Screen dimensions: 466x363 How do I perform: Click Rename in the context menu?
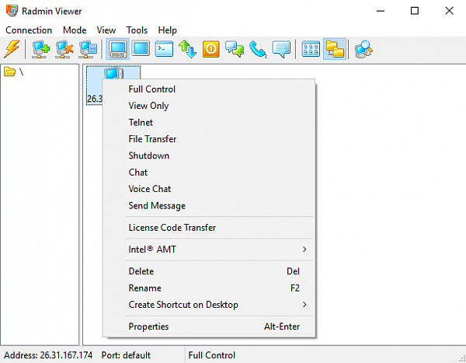click(x=144, y=288)
